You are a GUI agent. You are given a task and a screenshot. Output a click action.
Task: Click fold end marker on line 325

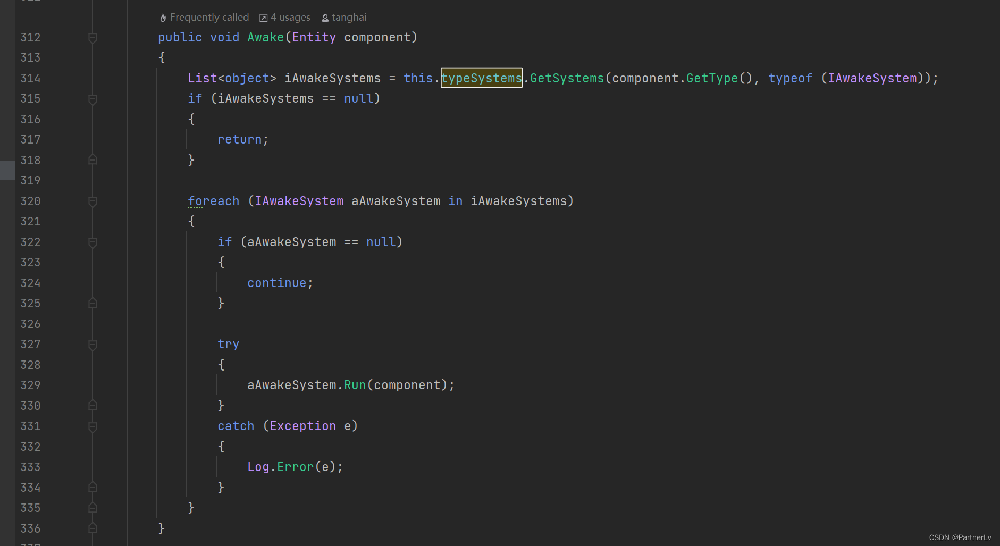[x=93, y=303]
